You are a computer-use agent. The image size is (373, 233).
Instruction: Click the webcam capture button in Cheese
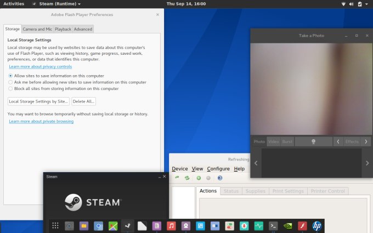click(x=313, y=141)
